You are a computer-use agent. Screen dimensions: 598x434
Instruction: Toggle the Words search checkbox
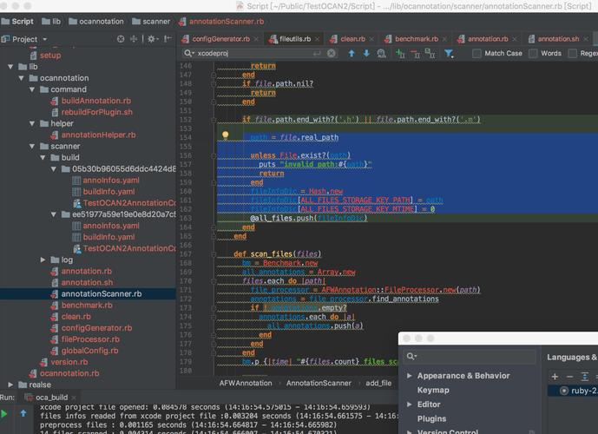coord(533,54)
